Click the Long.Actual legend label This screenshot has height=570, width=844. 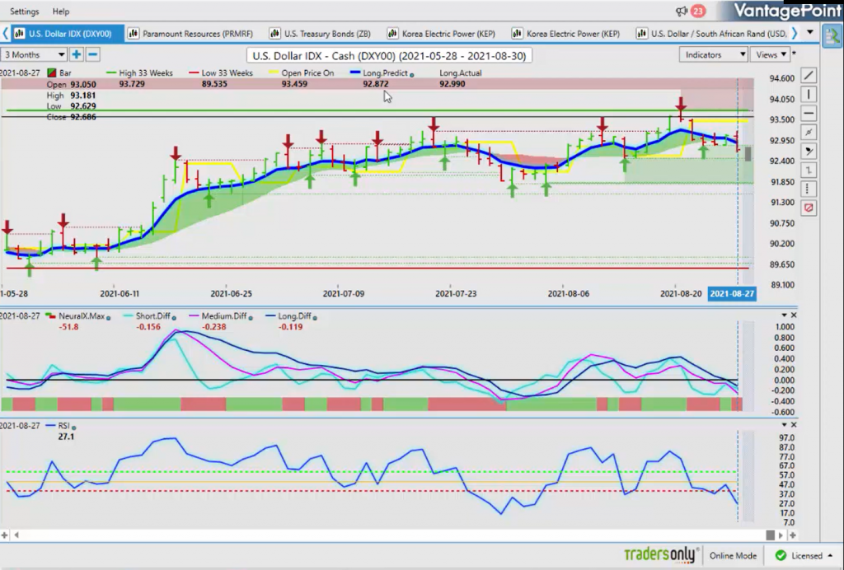tap(460, 72)
